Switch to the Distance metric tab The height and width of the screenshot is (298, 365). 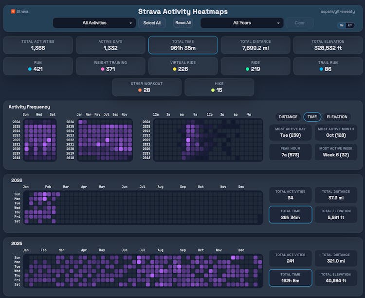click(288, 117)
